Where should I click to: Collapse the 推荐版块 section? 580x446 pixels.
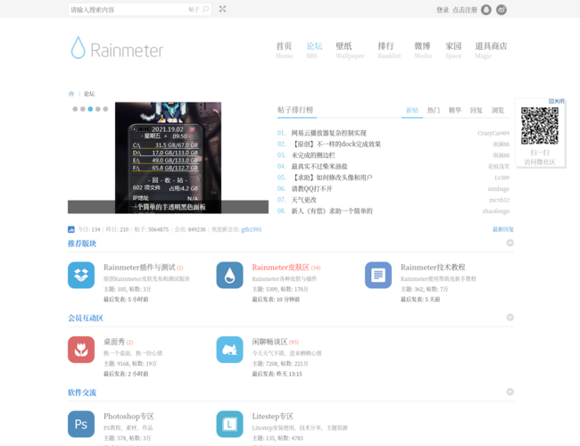pos(510,243)
